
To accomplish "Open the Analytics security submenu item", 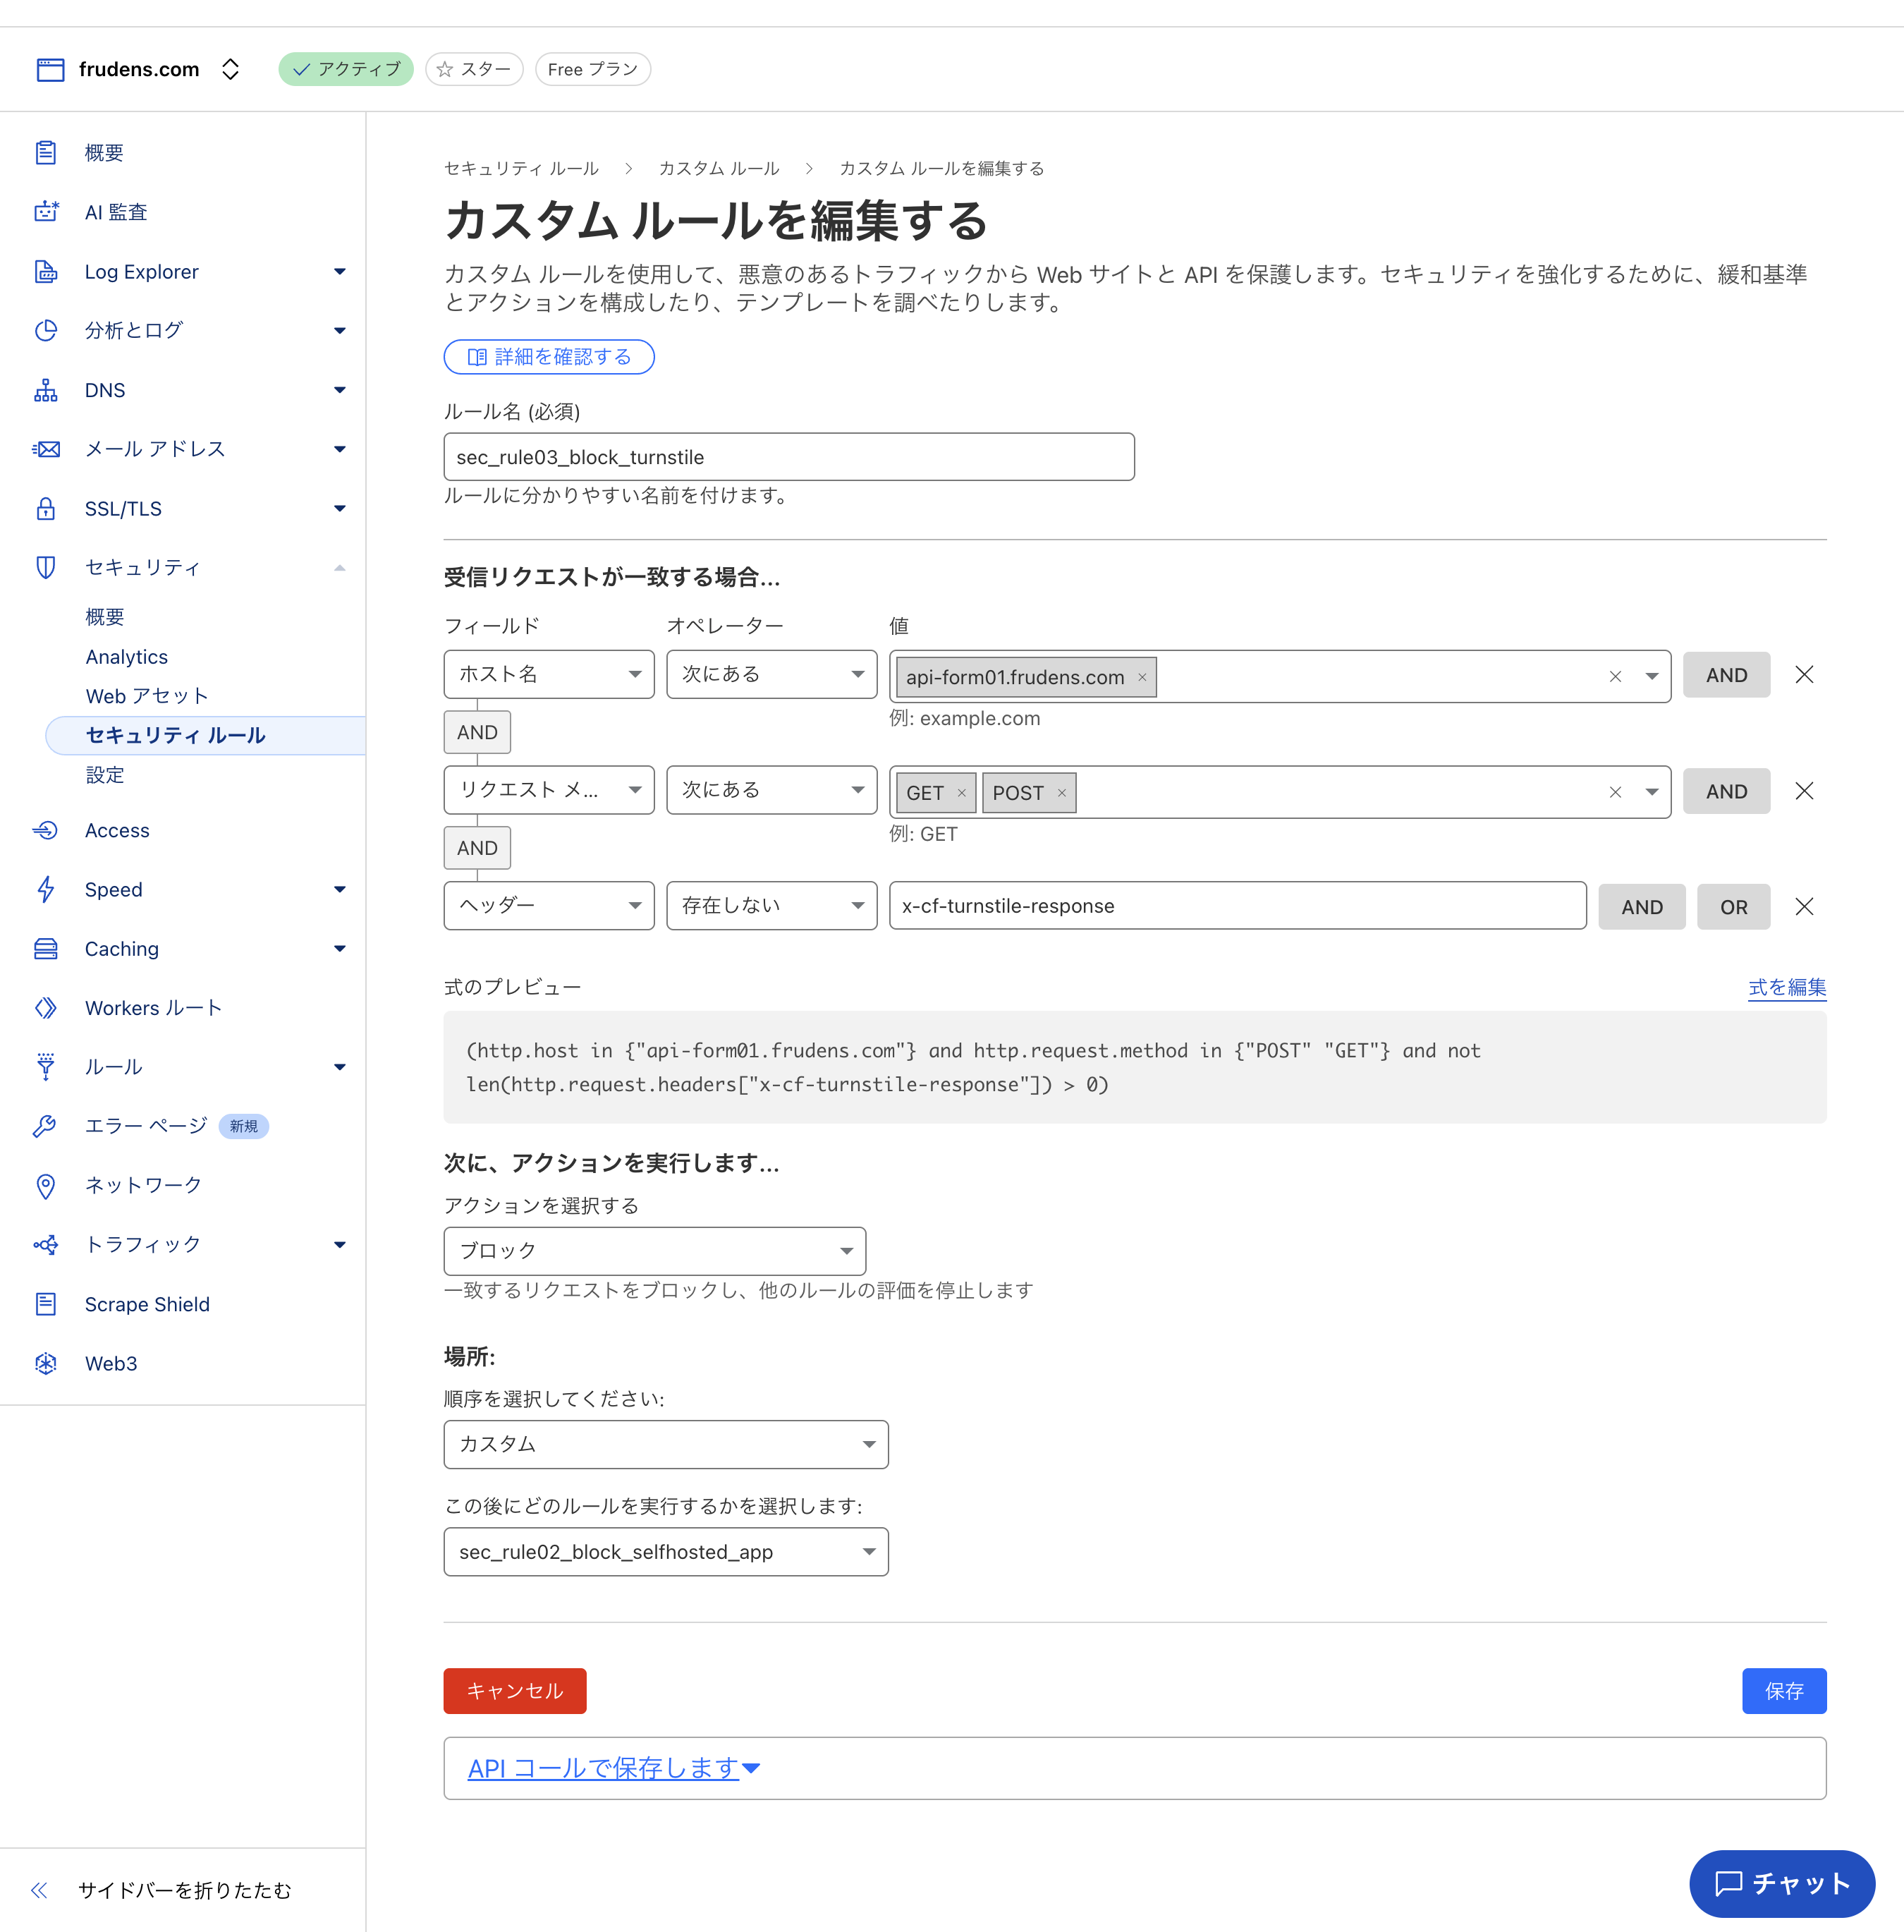I will pos(126,657).
